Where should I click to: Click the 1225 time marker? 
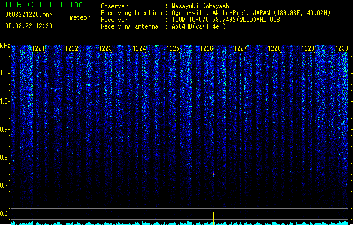(173, 48)
